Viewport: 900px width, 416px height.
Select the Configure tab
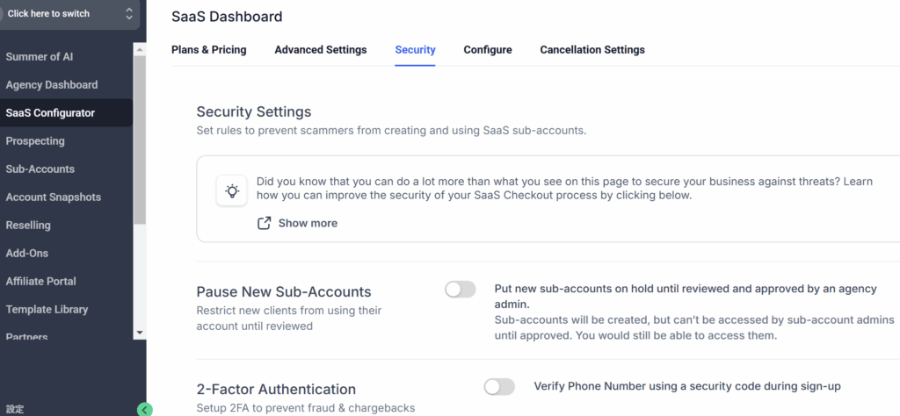click(488, 50)
